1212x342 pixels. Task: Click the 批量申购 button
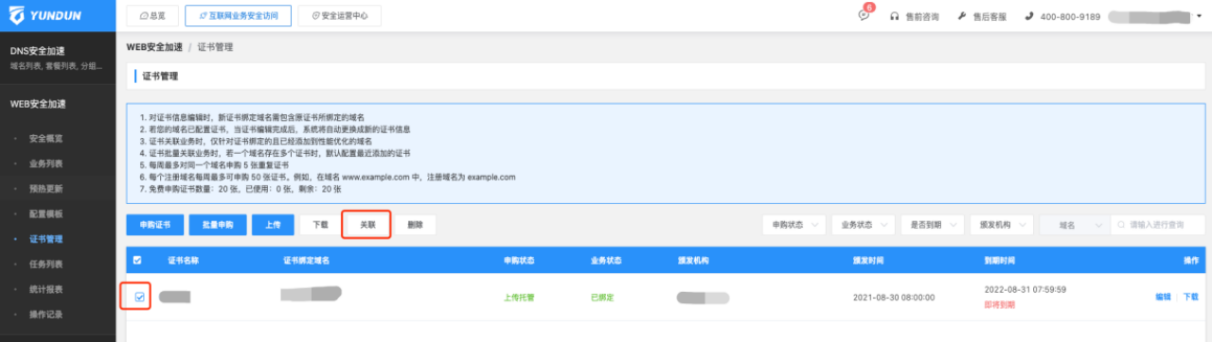[x=217, y=225]
